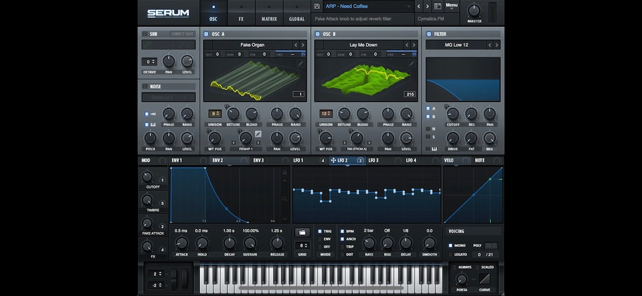This screenshot has width=642, height=296.
Task: Enable portamento ALWAYS checkbox
Action: pos(455,267)
